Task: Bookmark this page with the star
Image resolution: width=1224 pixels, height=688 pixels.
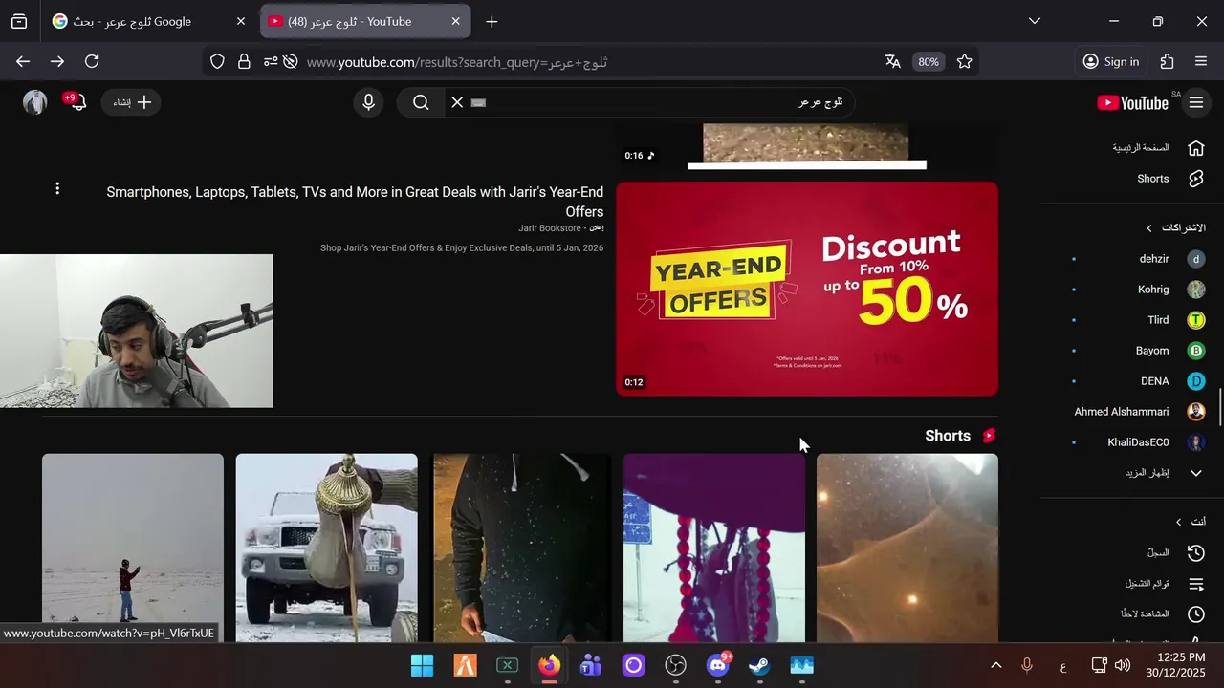Action: pyautogui.click(x=965, y=61)
